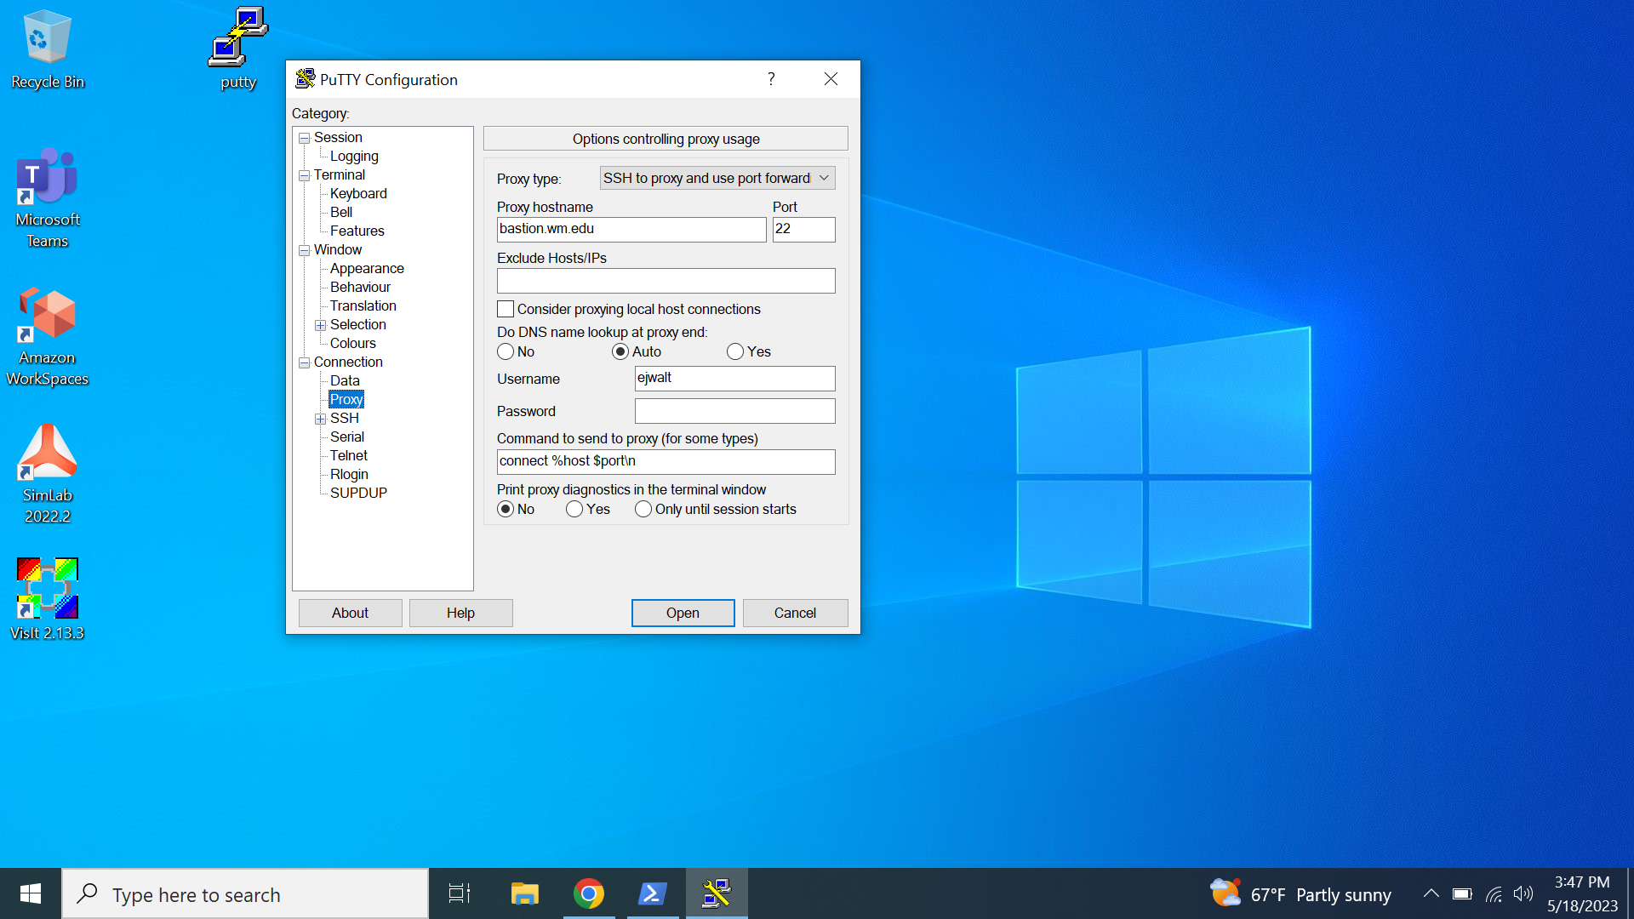Open File Explorer from the taskbar
Image resolution: width=1634 pixels, height=919 pixels.
(524, 893)
